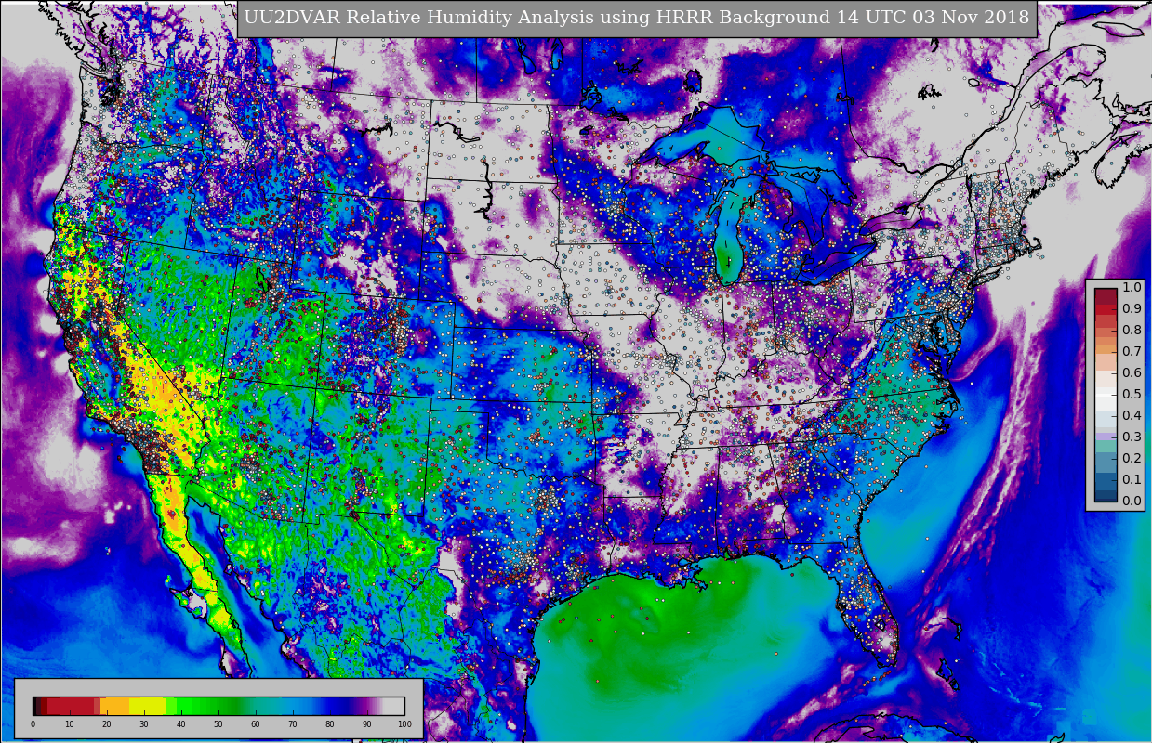Screen dimensions: 1152x743
Task: Click the 10 tick label on the humidity colorbar
Action: tap(70, 724)
